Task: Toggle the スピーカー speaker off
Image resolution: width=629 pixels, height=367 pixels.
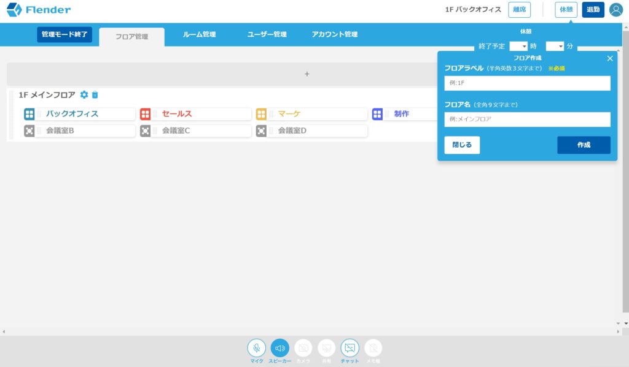Action: (x=279, y=349)
